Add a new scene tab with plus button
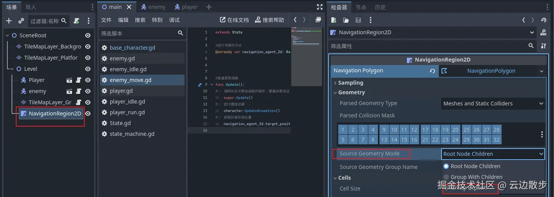The height and width of the screenshot is (197, 554). click(208, 7)
